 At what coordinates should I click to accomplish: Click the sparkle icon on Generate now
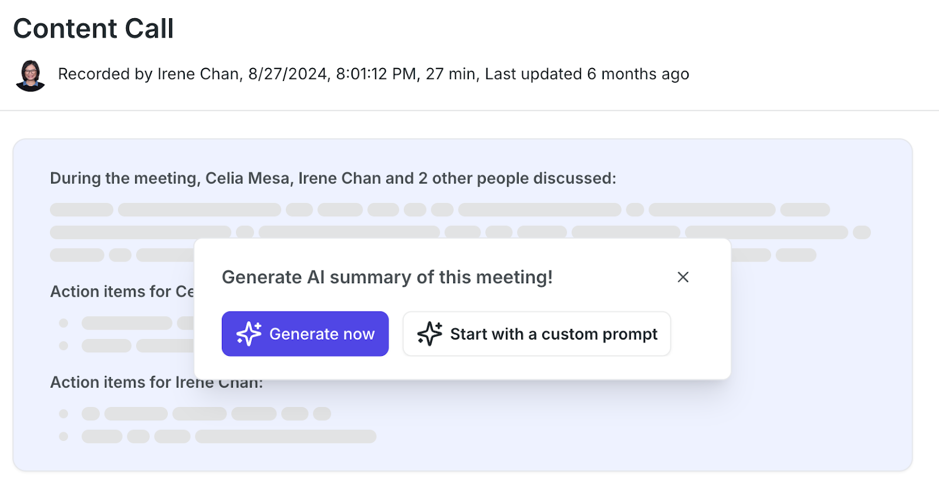tap(249, 334)
